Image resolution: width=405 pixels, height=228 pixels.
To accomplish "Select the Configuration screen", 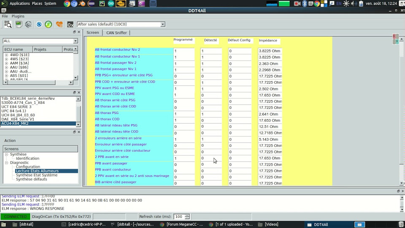I will (28, 167).
